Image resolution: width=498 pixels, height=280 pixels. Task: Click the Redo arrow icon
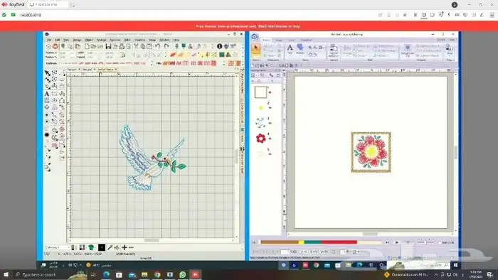pos(166,46)
